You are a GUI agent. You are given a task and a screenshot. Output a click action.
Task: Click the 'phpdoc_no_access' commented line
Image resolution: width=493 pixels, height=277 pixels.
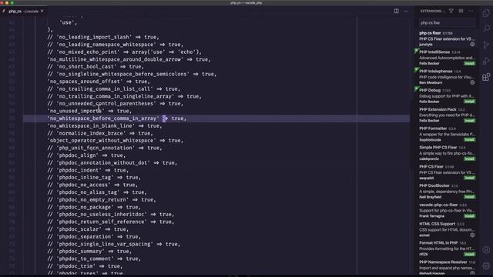[92, 185]
